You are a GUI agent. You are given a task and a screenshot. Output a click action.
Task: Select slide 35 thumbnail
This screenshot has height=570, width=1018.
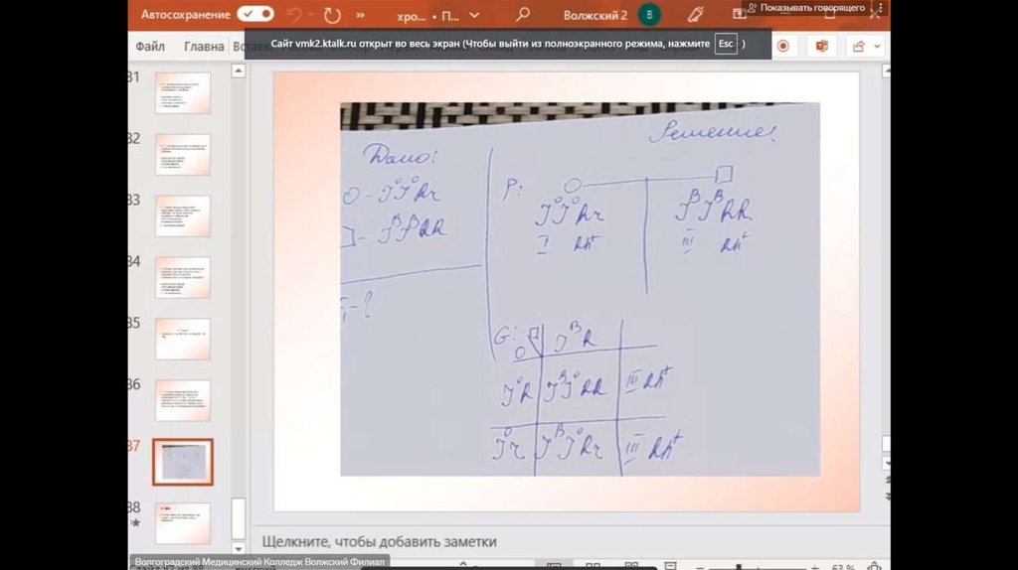(x=183, y=340)
